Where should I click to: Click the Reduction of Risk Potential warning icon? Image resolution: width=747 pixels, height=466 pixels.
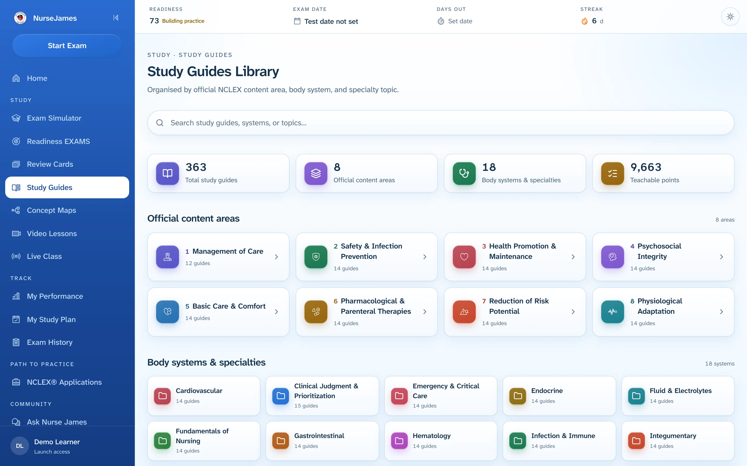pyautogui.click(x=464, y=312)
